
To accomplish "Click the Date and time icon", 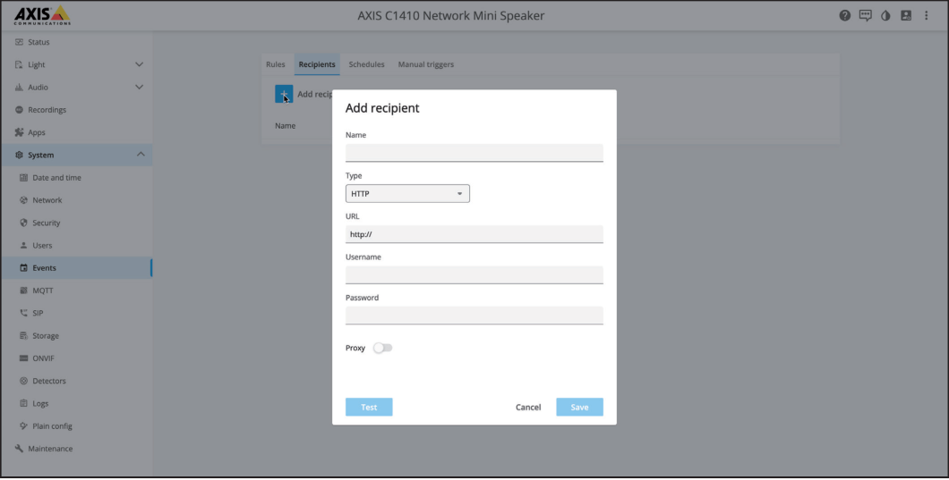I will [x=23, y=178].
